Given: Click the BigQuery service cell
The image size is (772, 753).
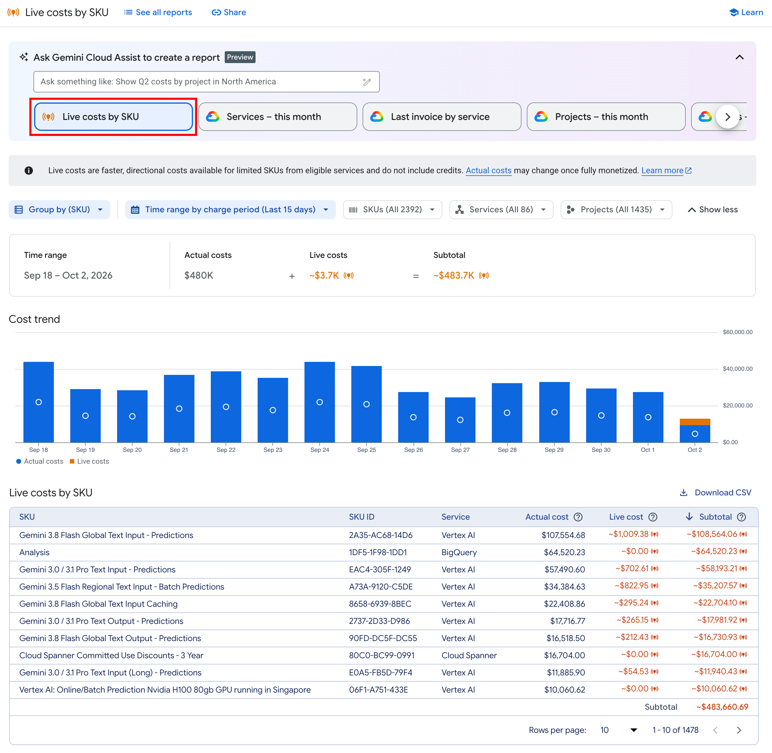Looking at the screenshot, I should (x=459, y=553).
